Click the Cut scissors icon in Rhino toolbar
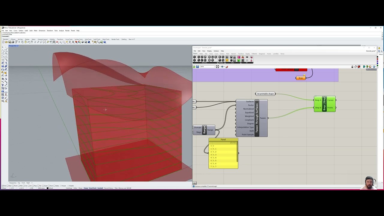 pos(19,42)
